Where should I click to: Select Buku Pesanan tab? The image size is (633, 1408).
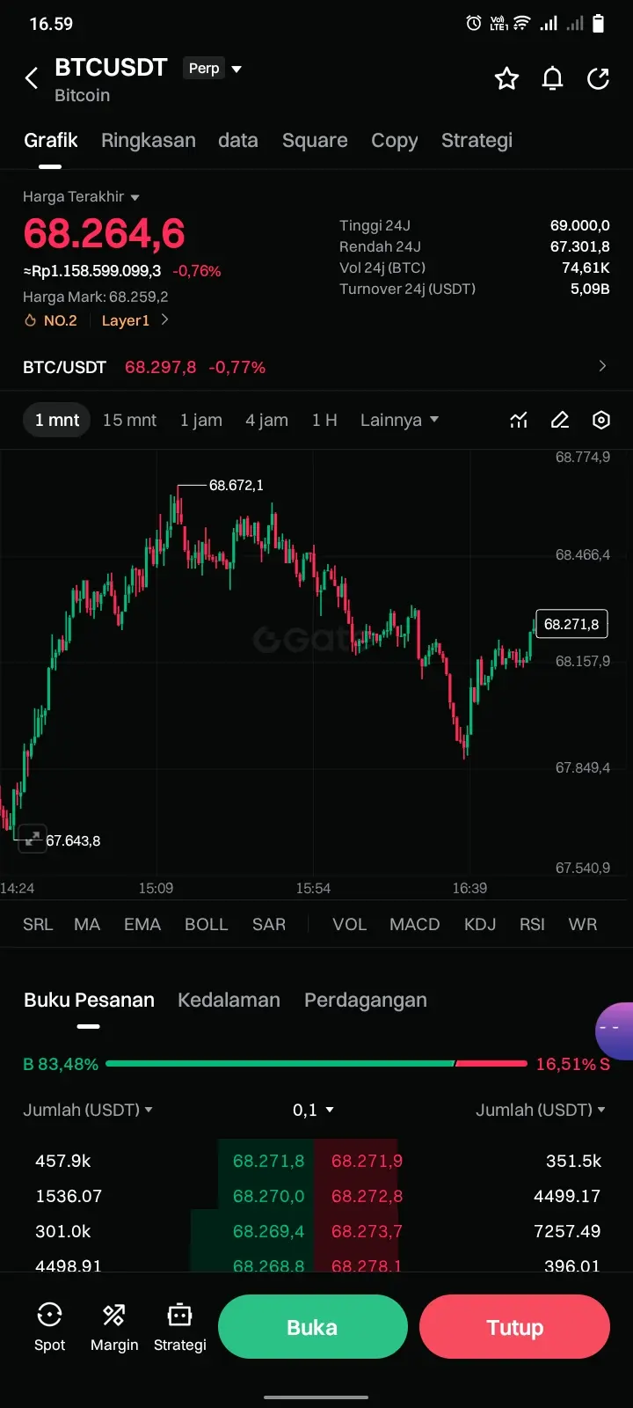click(89, 1001)
